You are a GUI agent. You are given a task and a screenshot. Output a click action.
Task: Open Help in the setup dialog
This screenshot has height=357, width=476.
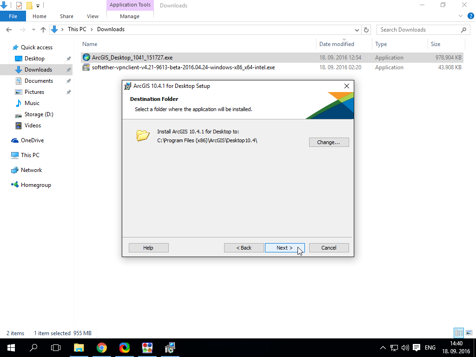click(148, 248)
